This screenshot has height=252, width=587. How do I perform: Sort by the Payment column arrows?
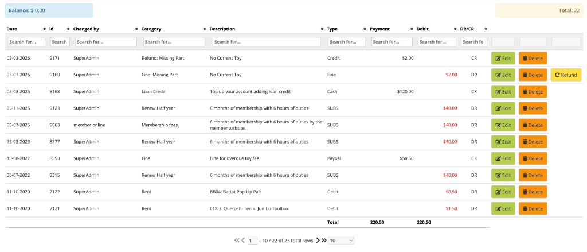coord(412,29)
